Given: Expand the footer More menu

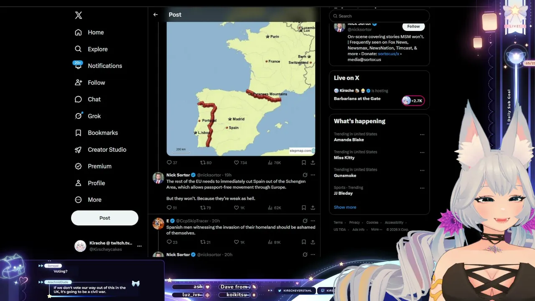Looking at the screenshot, I should 376,230.
